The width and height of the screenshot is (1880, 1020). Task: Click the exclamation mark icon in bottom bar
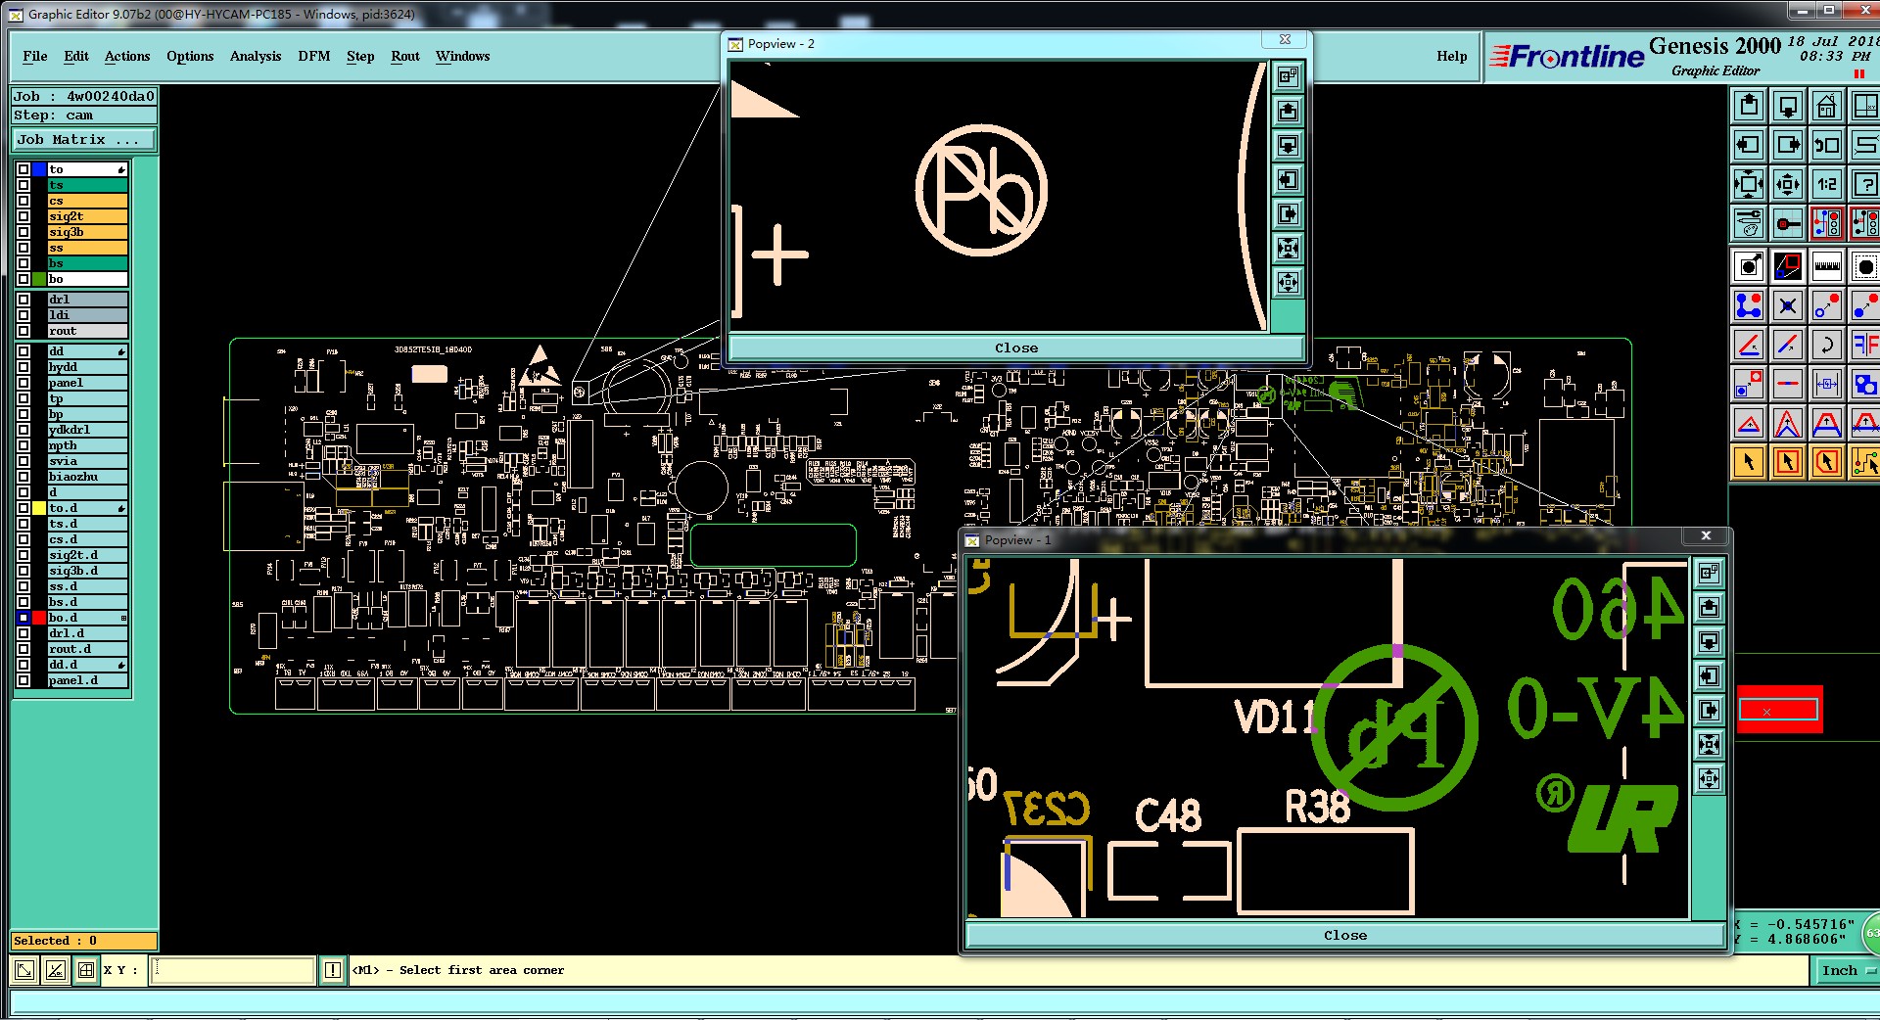click(x=333, y=970)
